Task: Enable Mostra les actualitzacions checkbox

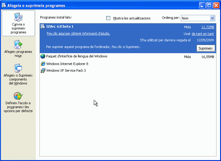Action: 108,18
